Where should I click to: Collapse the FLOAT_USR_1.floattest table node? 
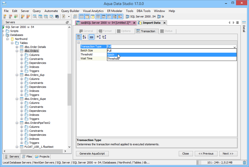(x=17, y=147)
